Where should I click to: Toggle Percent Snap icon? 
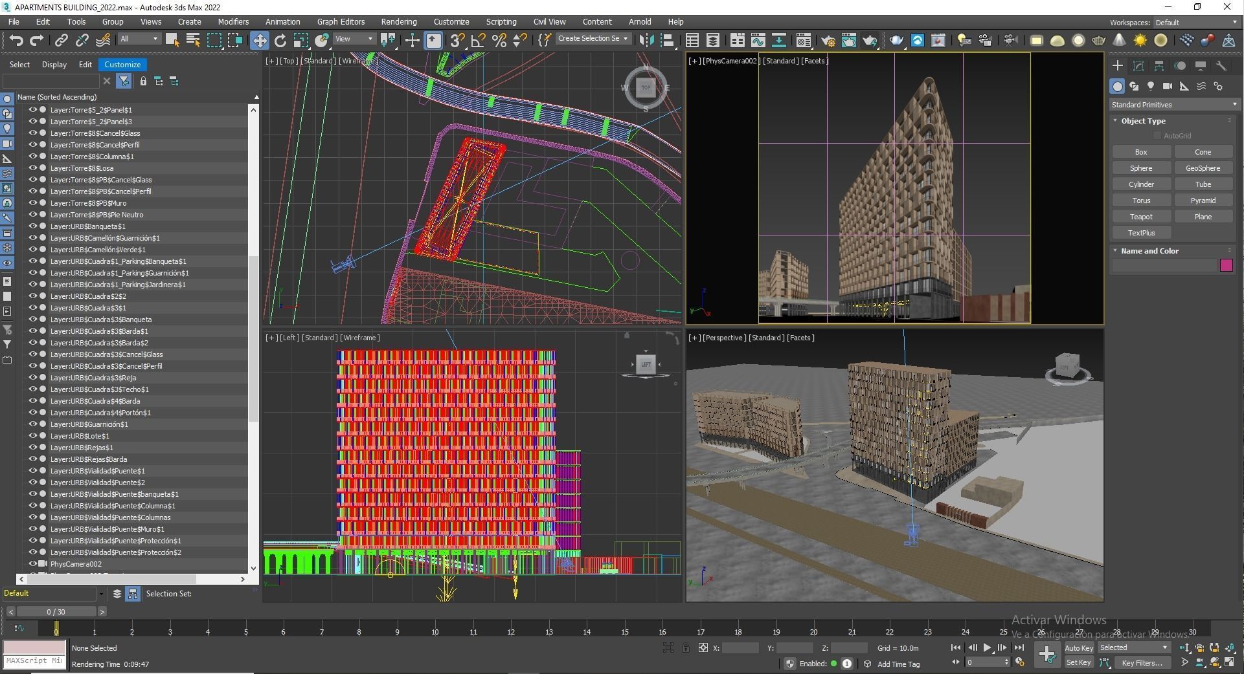pos(499,40)
